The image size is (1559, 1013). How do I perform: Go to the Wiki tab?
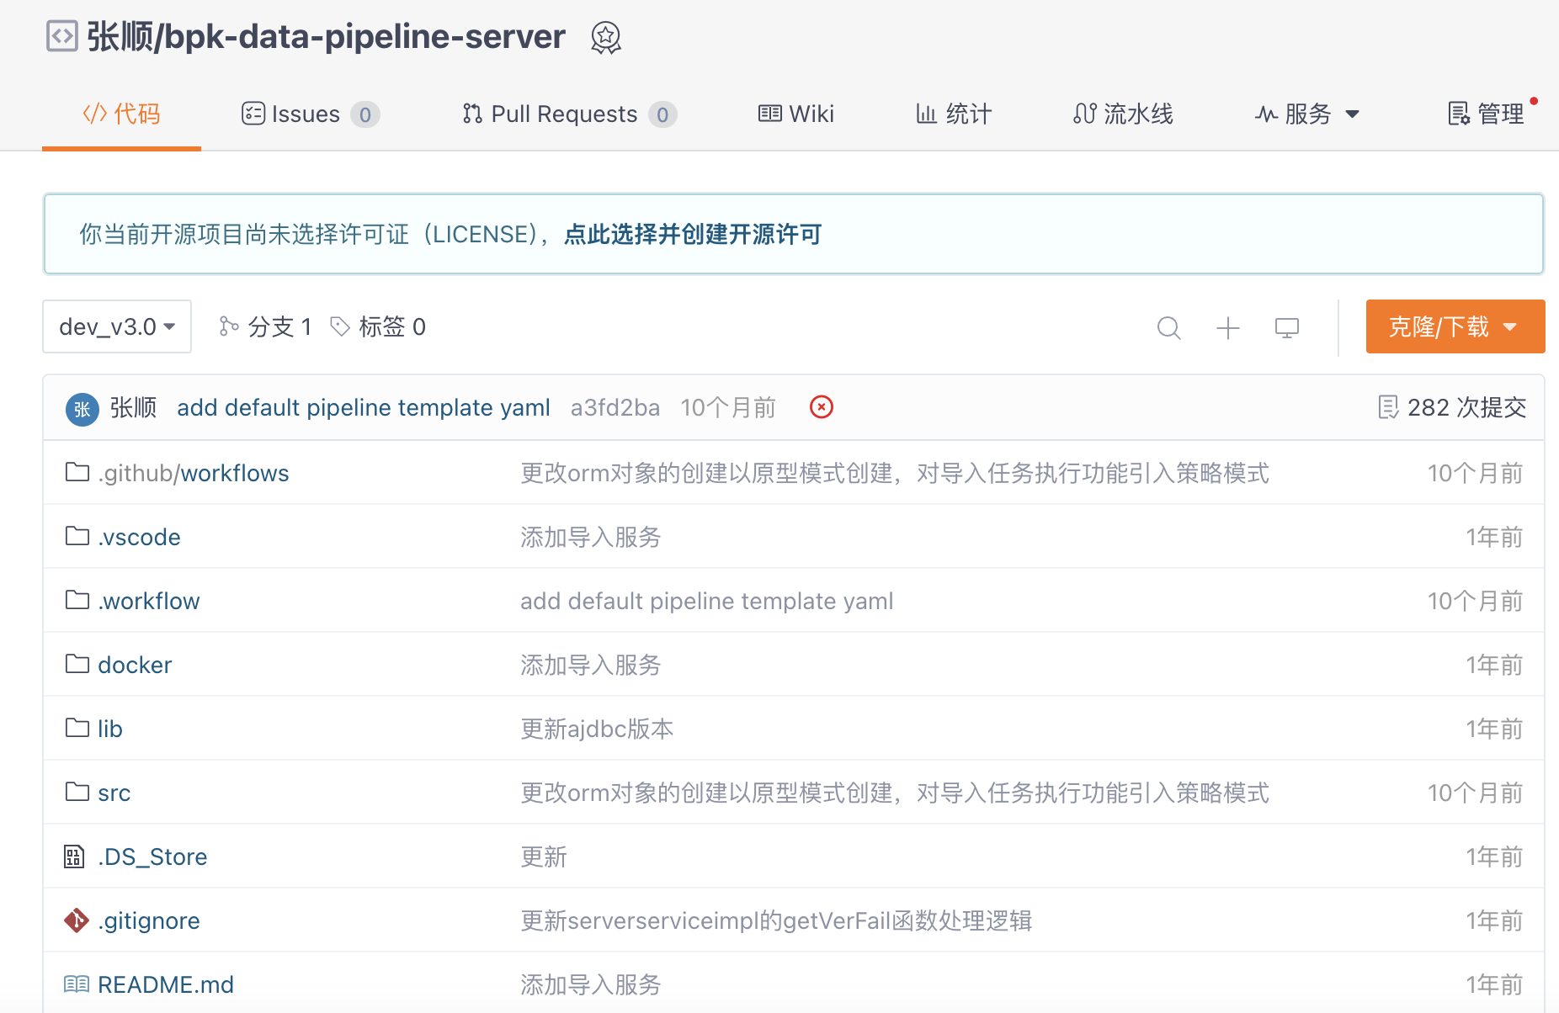pos(795,114)
